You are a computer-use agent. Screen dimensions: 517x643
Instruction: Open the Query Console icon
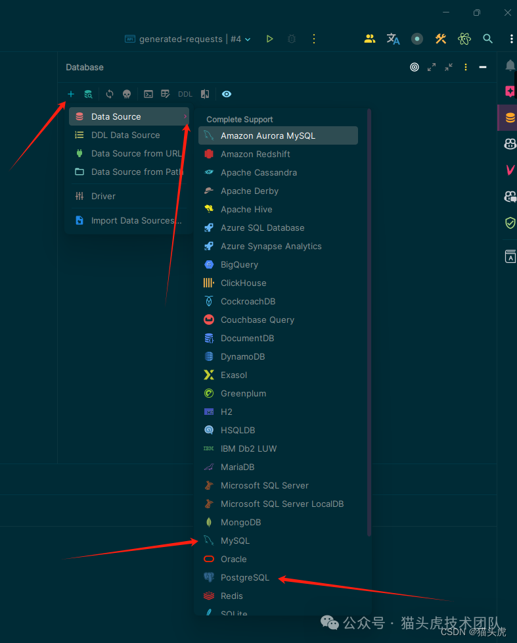[148, 94]
